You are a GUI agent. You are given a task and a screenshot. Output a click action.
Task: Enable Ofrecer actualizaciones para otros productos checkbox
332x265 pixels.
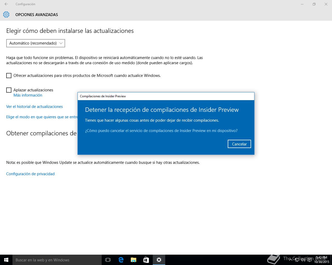tap(9, 76)
